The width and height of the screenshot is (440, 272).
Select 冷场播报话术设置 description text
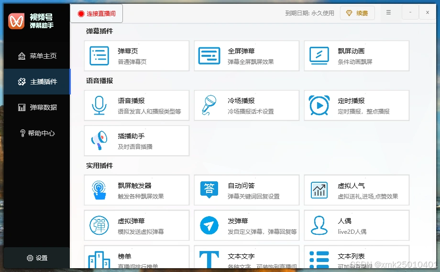point(251,112)
